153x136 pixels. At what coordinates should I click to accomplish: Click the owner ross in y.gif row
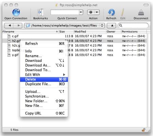[110, 55]
